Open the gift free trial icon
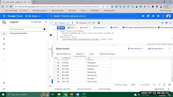Viewport: 173px width, 97px height. pos(143,16)
